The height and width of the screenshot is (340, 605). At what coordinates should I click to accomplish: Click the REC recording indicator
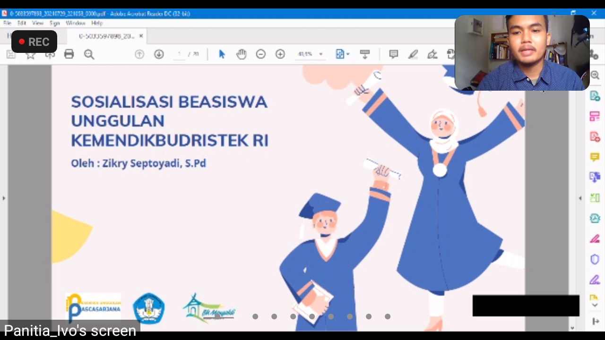point(34,42)
